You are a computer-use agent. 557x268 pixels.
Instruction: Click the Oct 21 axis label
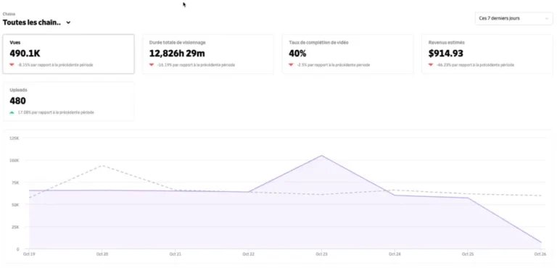coord(175,254)
